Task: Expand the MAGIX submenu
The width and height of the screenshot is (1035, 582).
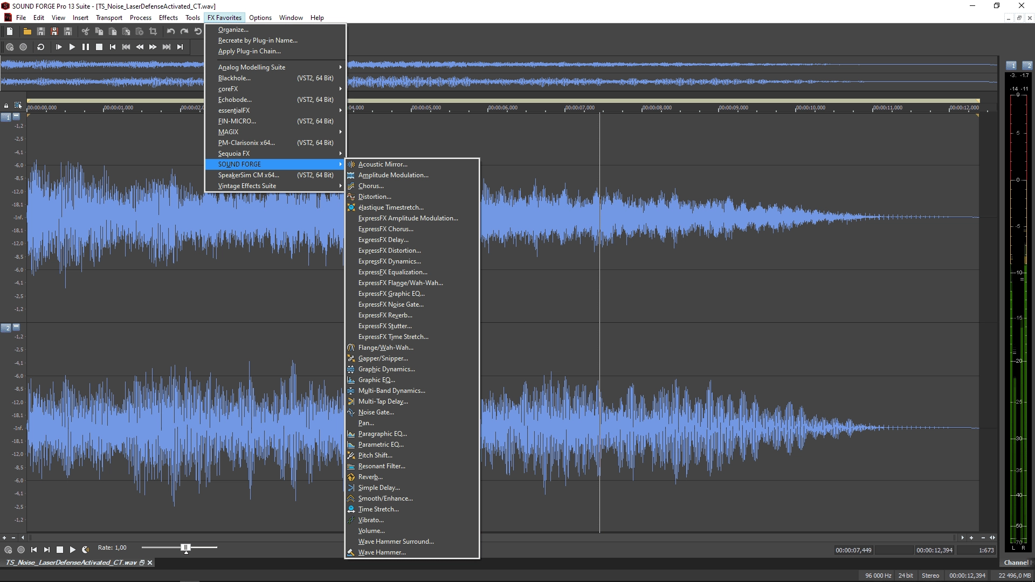Action: (275, 132)
